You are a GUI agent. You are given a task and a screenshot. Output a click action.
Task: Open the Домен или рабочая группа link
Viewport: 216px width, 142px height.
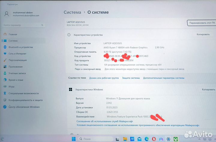click(x=104, y=78)
